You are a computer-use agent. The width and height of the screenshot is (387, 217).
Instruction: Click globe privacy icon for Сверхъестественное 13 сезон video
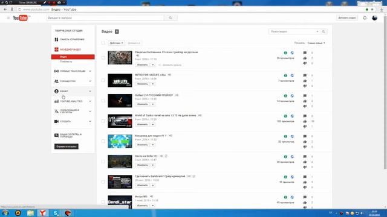pyautogui.click(x=292, y=53)
